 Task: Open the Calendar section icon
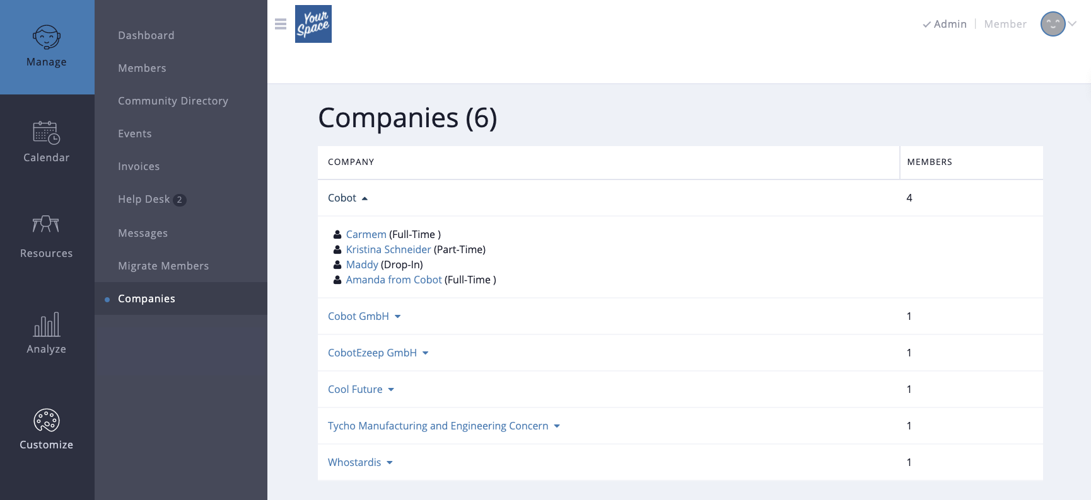tap(47, 133)
